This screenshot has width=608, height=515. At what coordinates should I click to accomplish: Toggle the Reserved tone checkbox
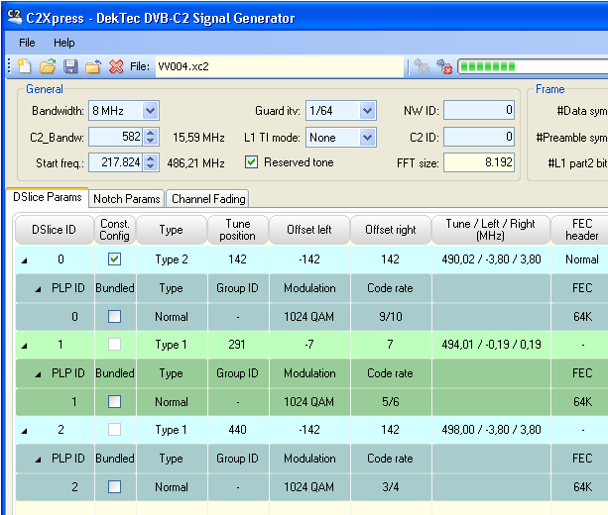(251, 161)
